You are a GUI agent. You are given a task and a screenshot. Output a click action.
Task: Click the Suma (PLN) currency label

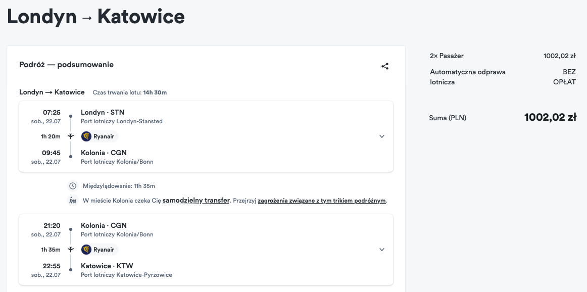tap(448, 118)
